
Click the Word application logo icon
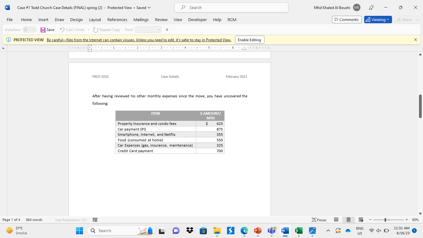click(7, 7)
